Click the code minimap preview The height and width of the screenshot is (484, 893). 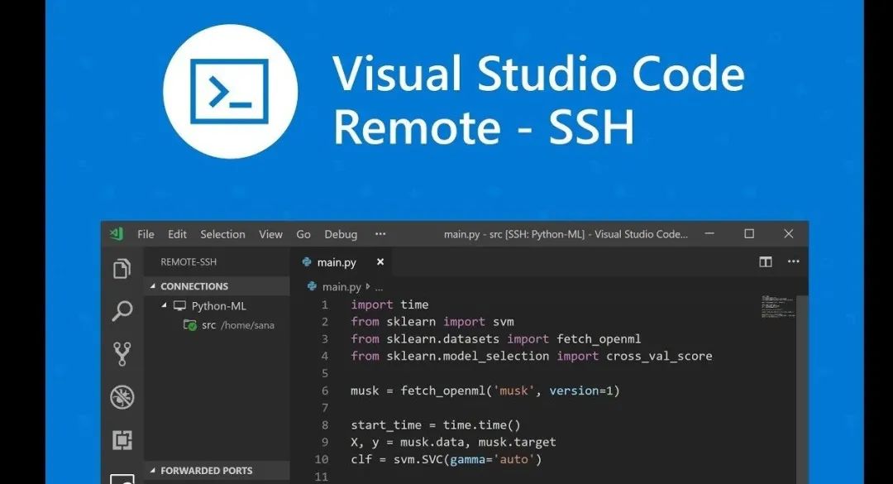(778, 307)
